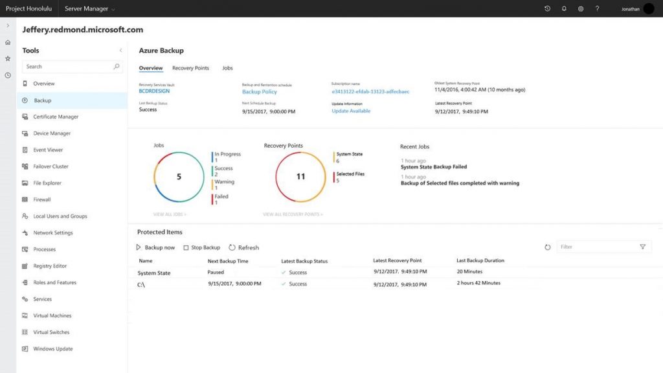Click the Tools search field
The width and height of the screenshot is (663, 373).
67,66
